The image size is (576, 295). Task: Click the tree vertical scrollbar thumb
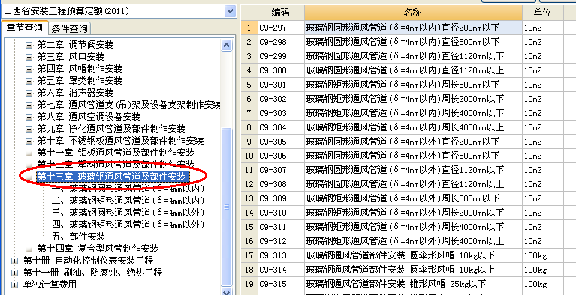227,207
